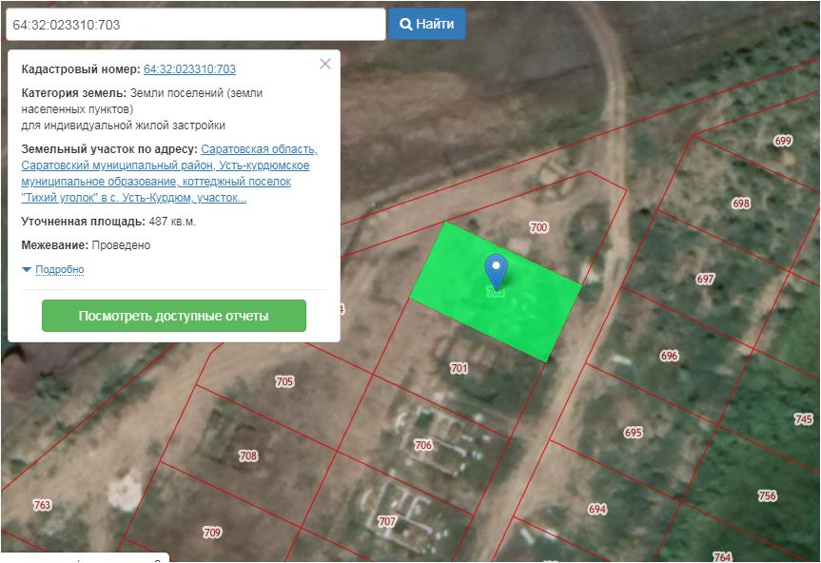
Task: Pick parcel 695 on the map
Action: pyautogui.click(x=634, y=433)
